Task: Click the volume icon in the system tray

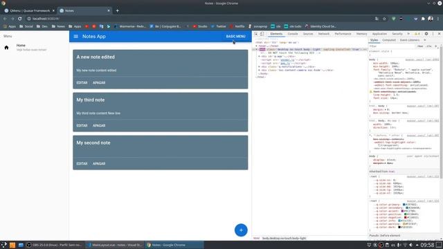Action: [x=410, y=245]
